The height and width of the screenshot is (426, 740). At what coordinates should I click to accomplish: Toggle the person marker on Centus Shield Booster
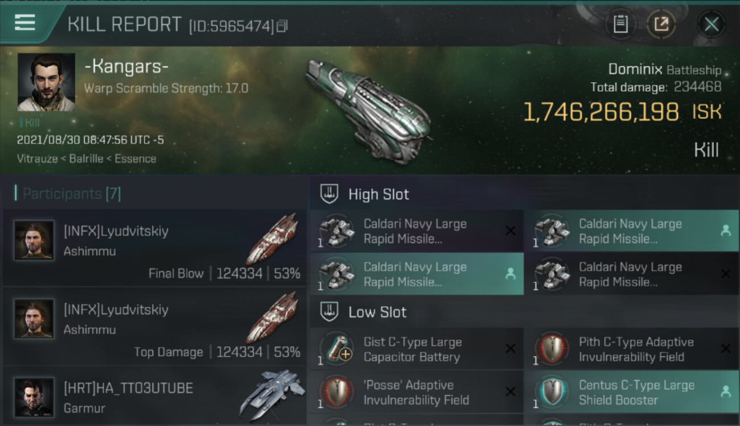point(726,391)
